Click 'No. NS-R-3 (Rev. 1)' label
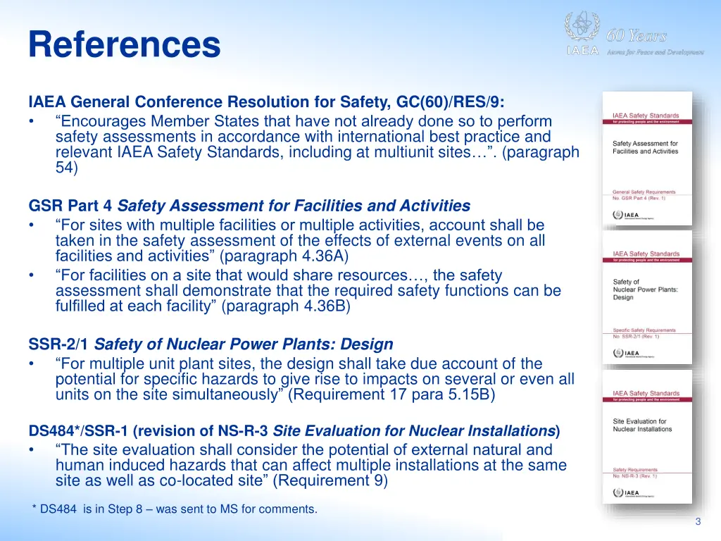This screenshot has width=721, height=541. tap(635, 476)
